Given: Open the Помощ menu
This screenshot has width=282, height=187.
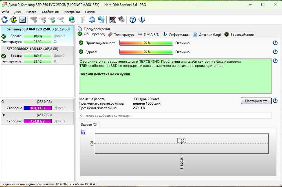Looking at the screenshot, I should click(90, 12).
